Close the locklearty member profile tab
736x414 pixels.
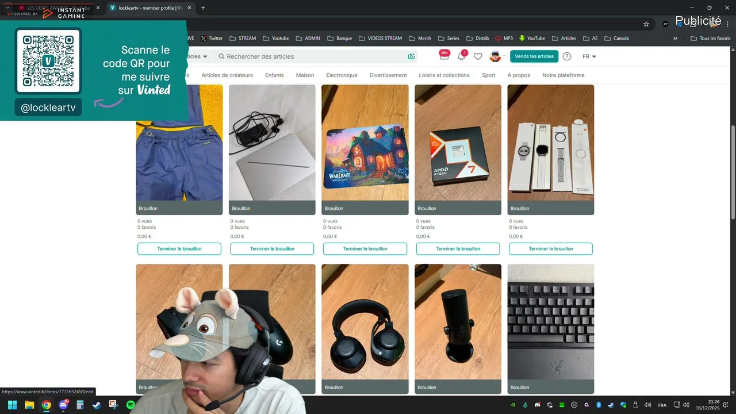click(189, 8)
